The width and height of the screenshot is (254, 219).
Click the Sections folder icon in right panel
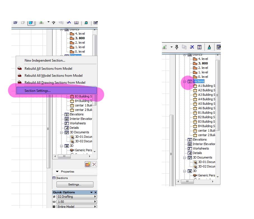[x=190, y=81]
